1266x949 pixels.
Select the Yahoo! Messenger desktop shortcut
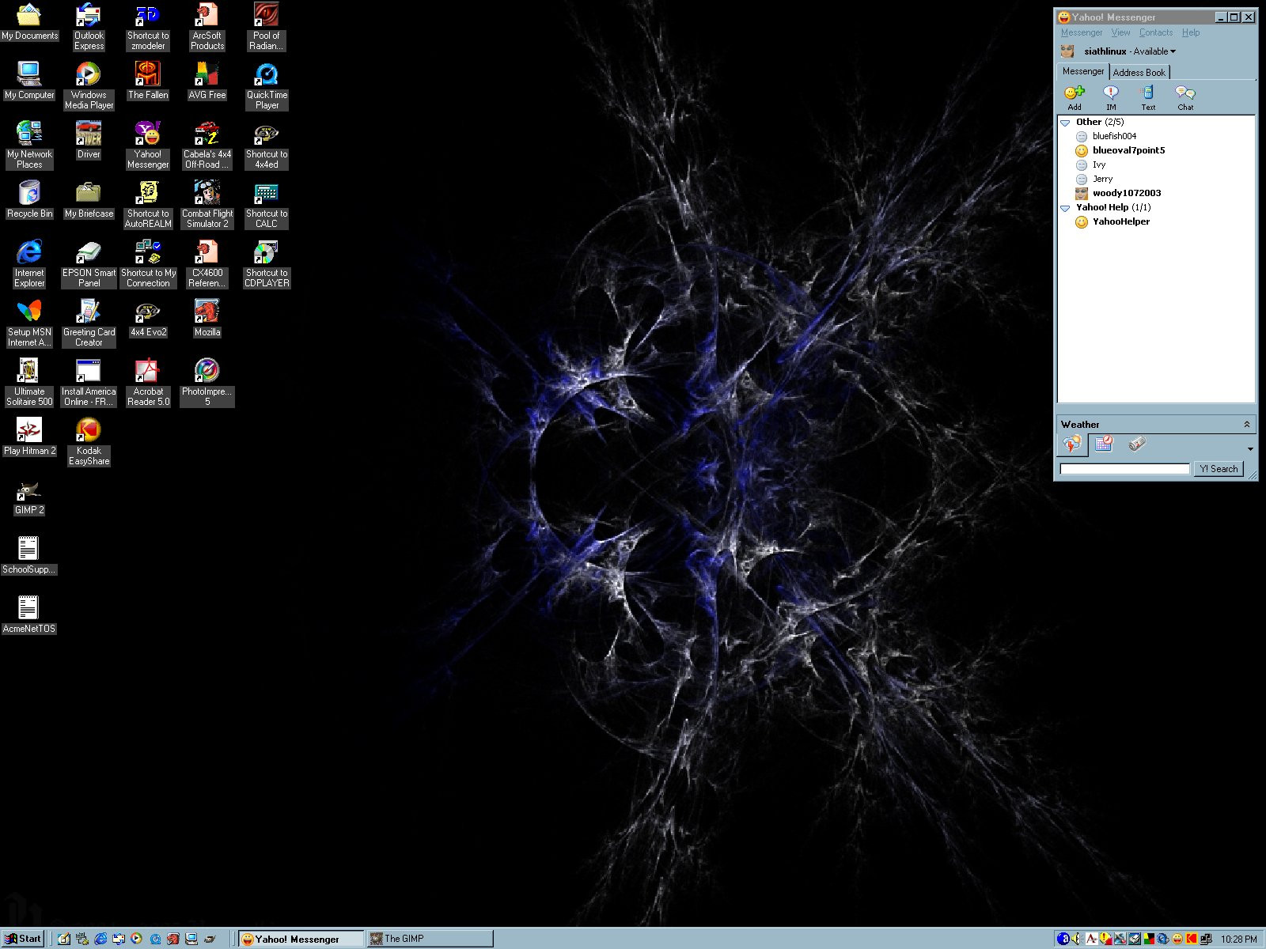148,145
